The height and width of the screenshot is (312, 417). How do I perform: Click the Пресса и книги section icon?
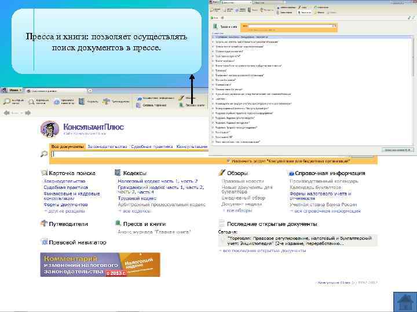point(118,223)
